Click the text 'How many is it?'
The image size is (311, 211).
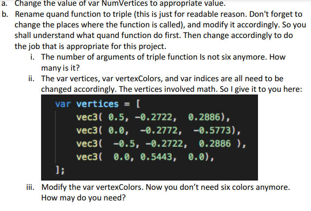coord(163,62)
